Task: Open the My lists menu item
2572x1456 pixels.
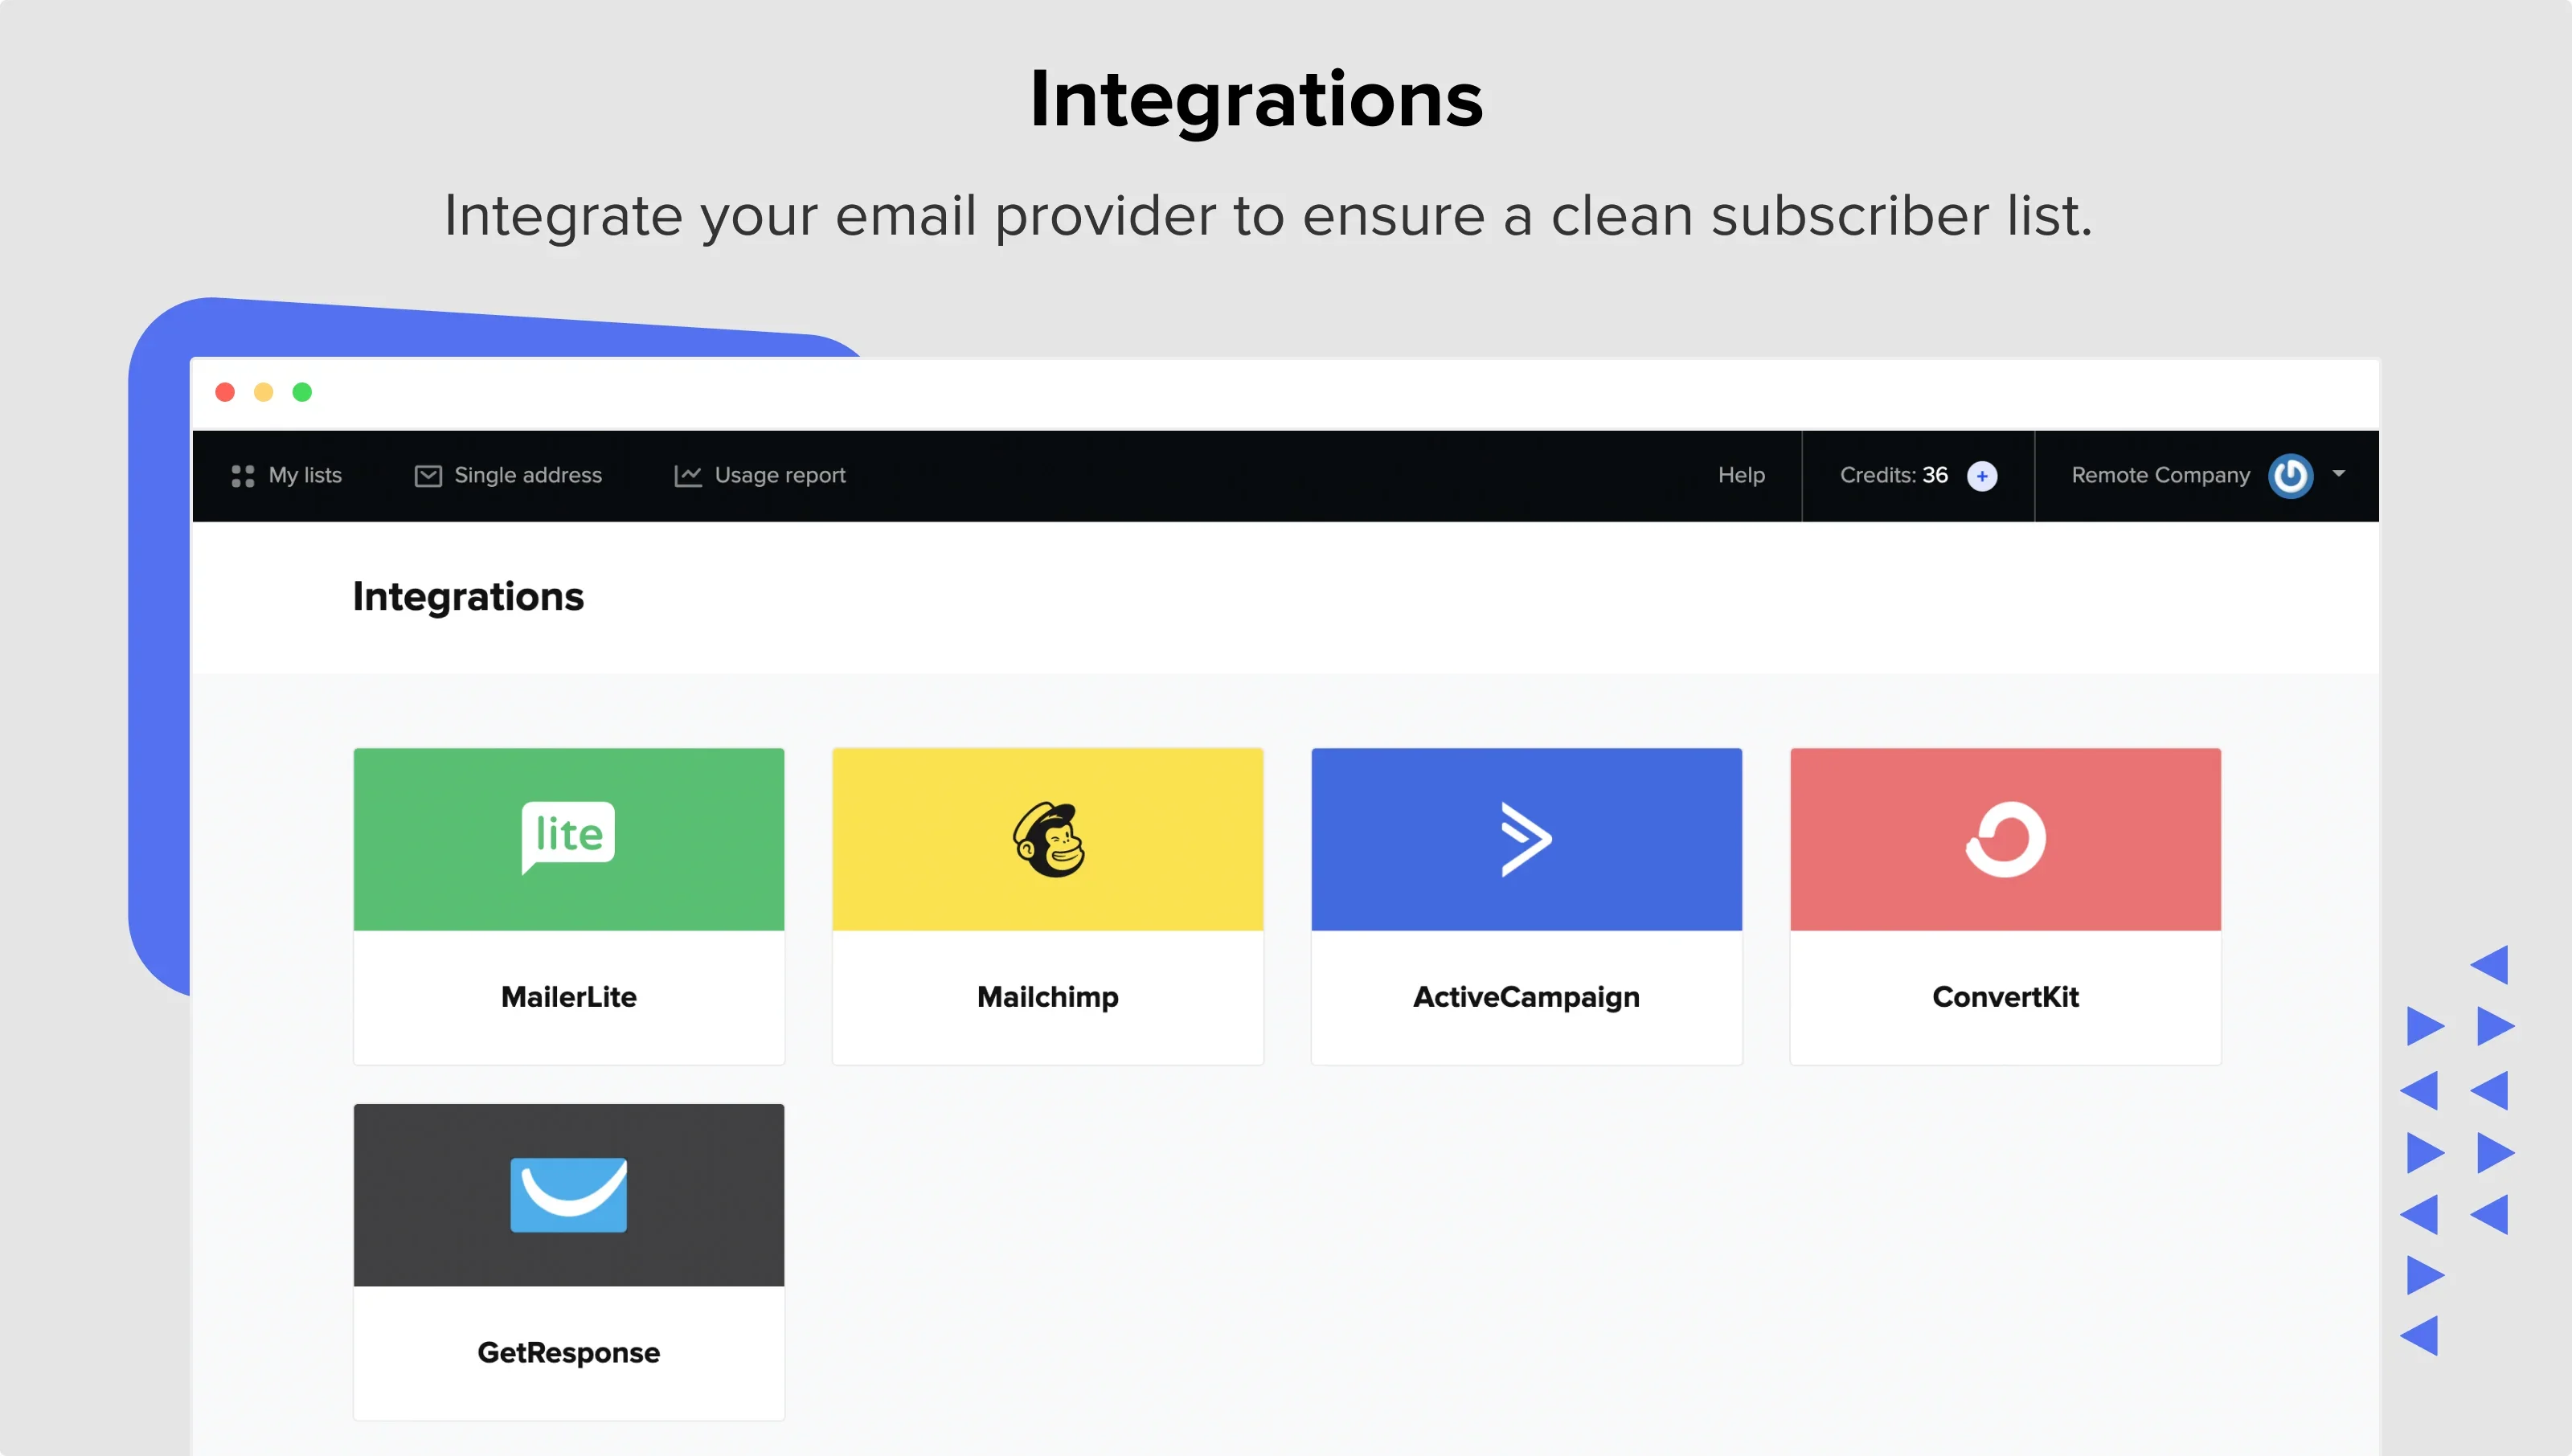Action: click(305, 475)
